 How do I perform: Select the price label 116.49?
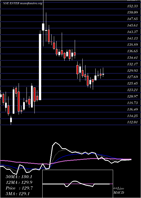(x=132, y=109)
